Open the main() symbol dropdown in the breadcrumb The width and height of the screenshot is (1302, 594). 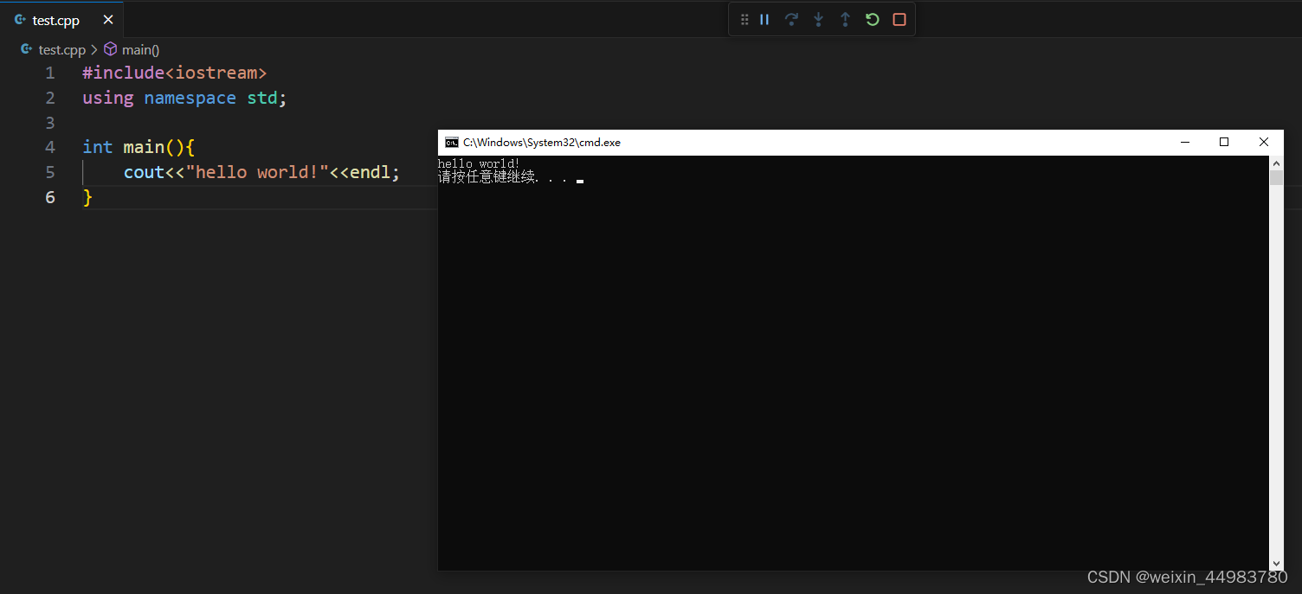(x=139, y=49)
